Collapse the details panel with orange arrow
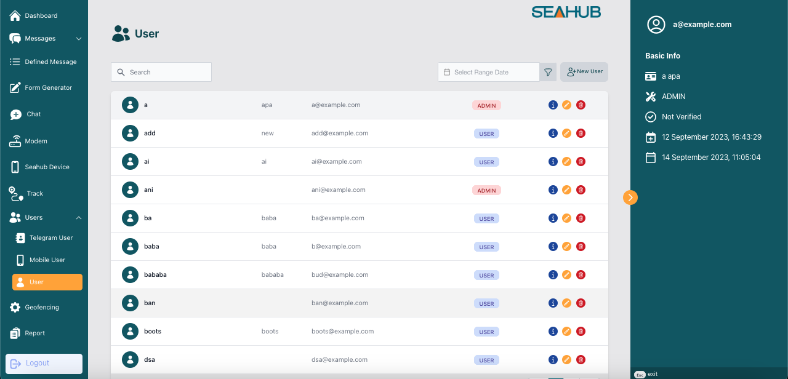Viewport: 788px width, 379px height. (x=630, y=197)
